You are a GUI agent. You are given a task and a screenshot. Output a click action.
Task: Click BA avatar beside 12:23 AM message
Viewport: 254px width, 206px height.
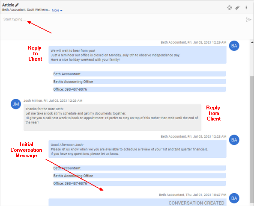(x=234, y=140)
